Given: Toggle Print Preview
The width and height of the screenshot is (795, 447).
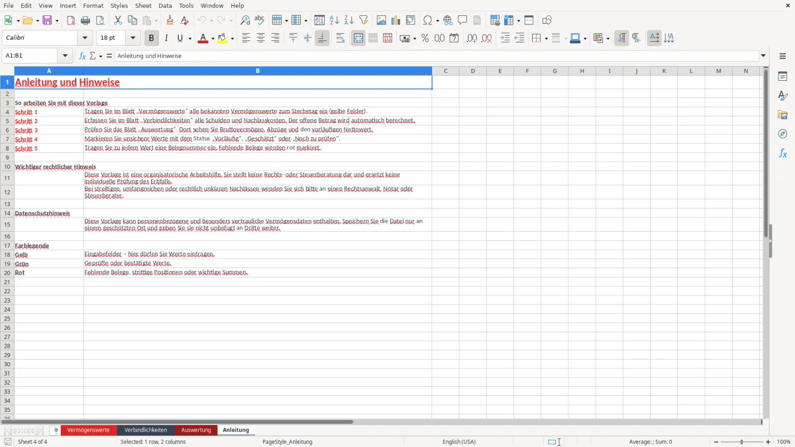Looking at the screenshot, I should coord(100,21).
